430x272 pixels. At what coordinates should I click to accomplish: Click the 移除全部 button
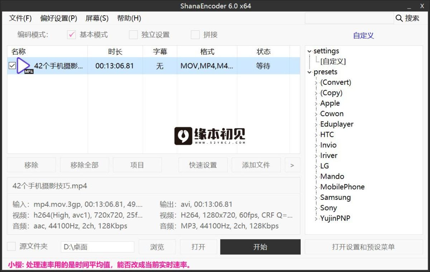click(x=85, y=165)
